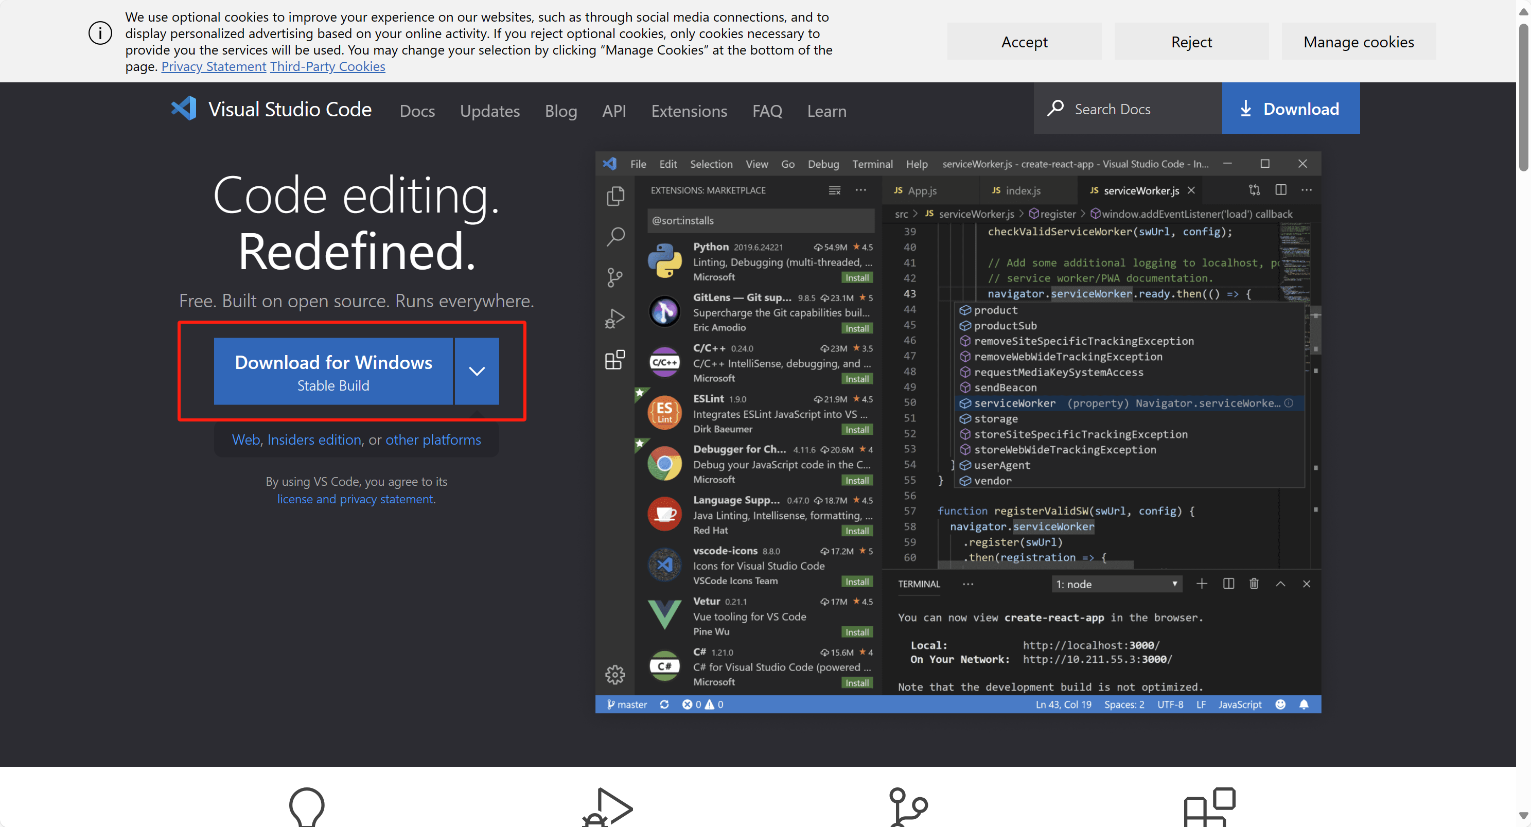Reject optional cookies
The height and width of the screenshot is (827, 1531).
(1191, 41)
